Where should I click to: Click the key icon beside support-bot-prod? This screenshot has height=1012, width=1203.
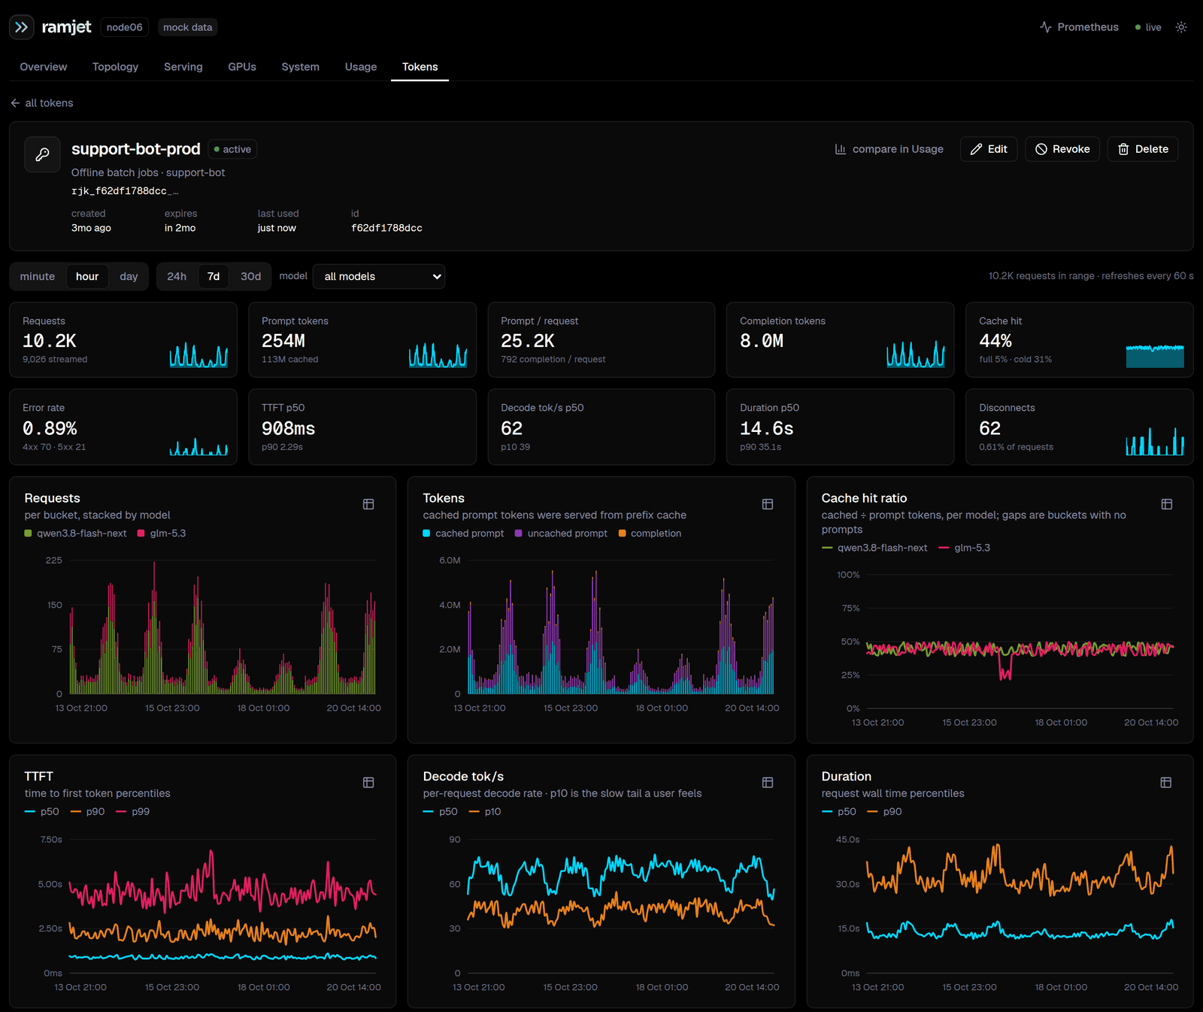click(x=43, y=154)
